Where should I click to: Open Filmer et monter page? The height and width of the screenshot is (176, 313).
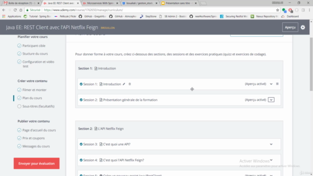(34, 90)
